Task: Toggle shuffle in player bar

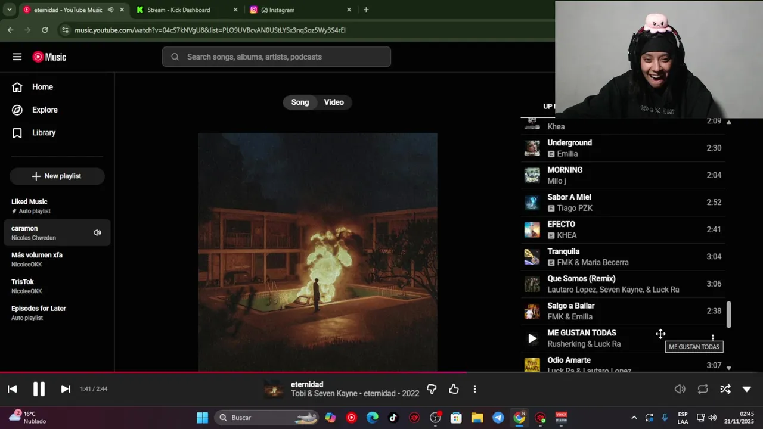Action: [725, 389]
